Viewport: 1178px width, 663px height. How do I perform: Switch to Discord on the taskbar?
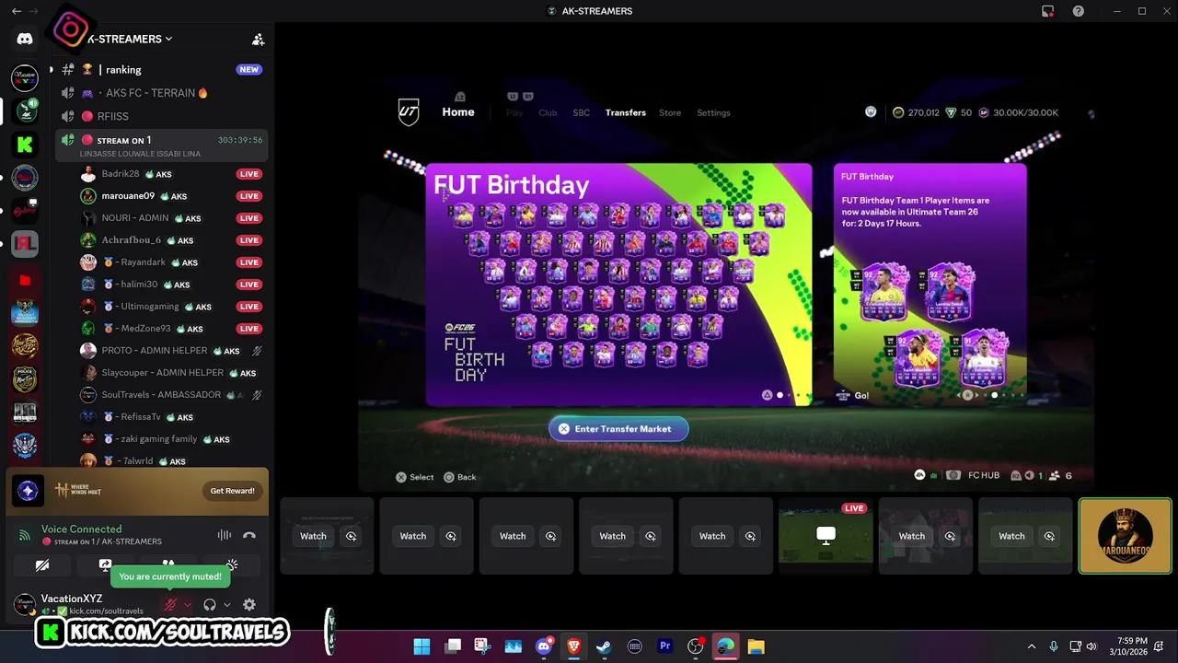[x=543, y=646]
